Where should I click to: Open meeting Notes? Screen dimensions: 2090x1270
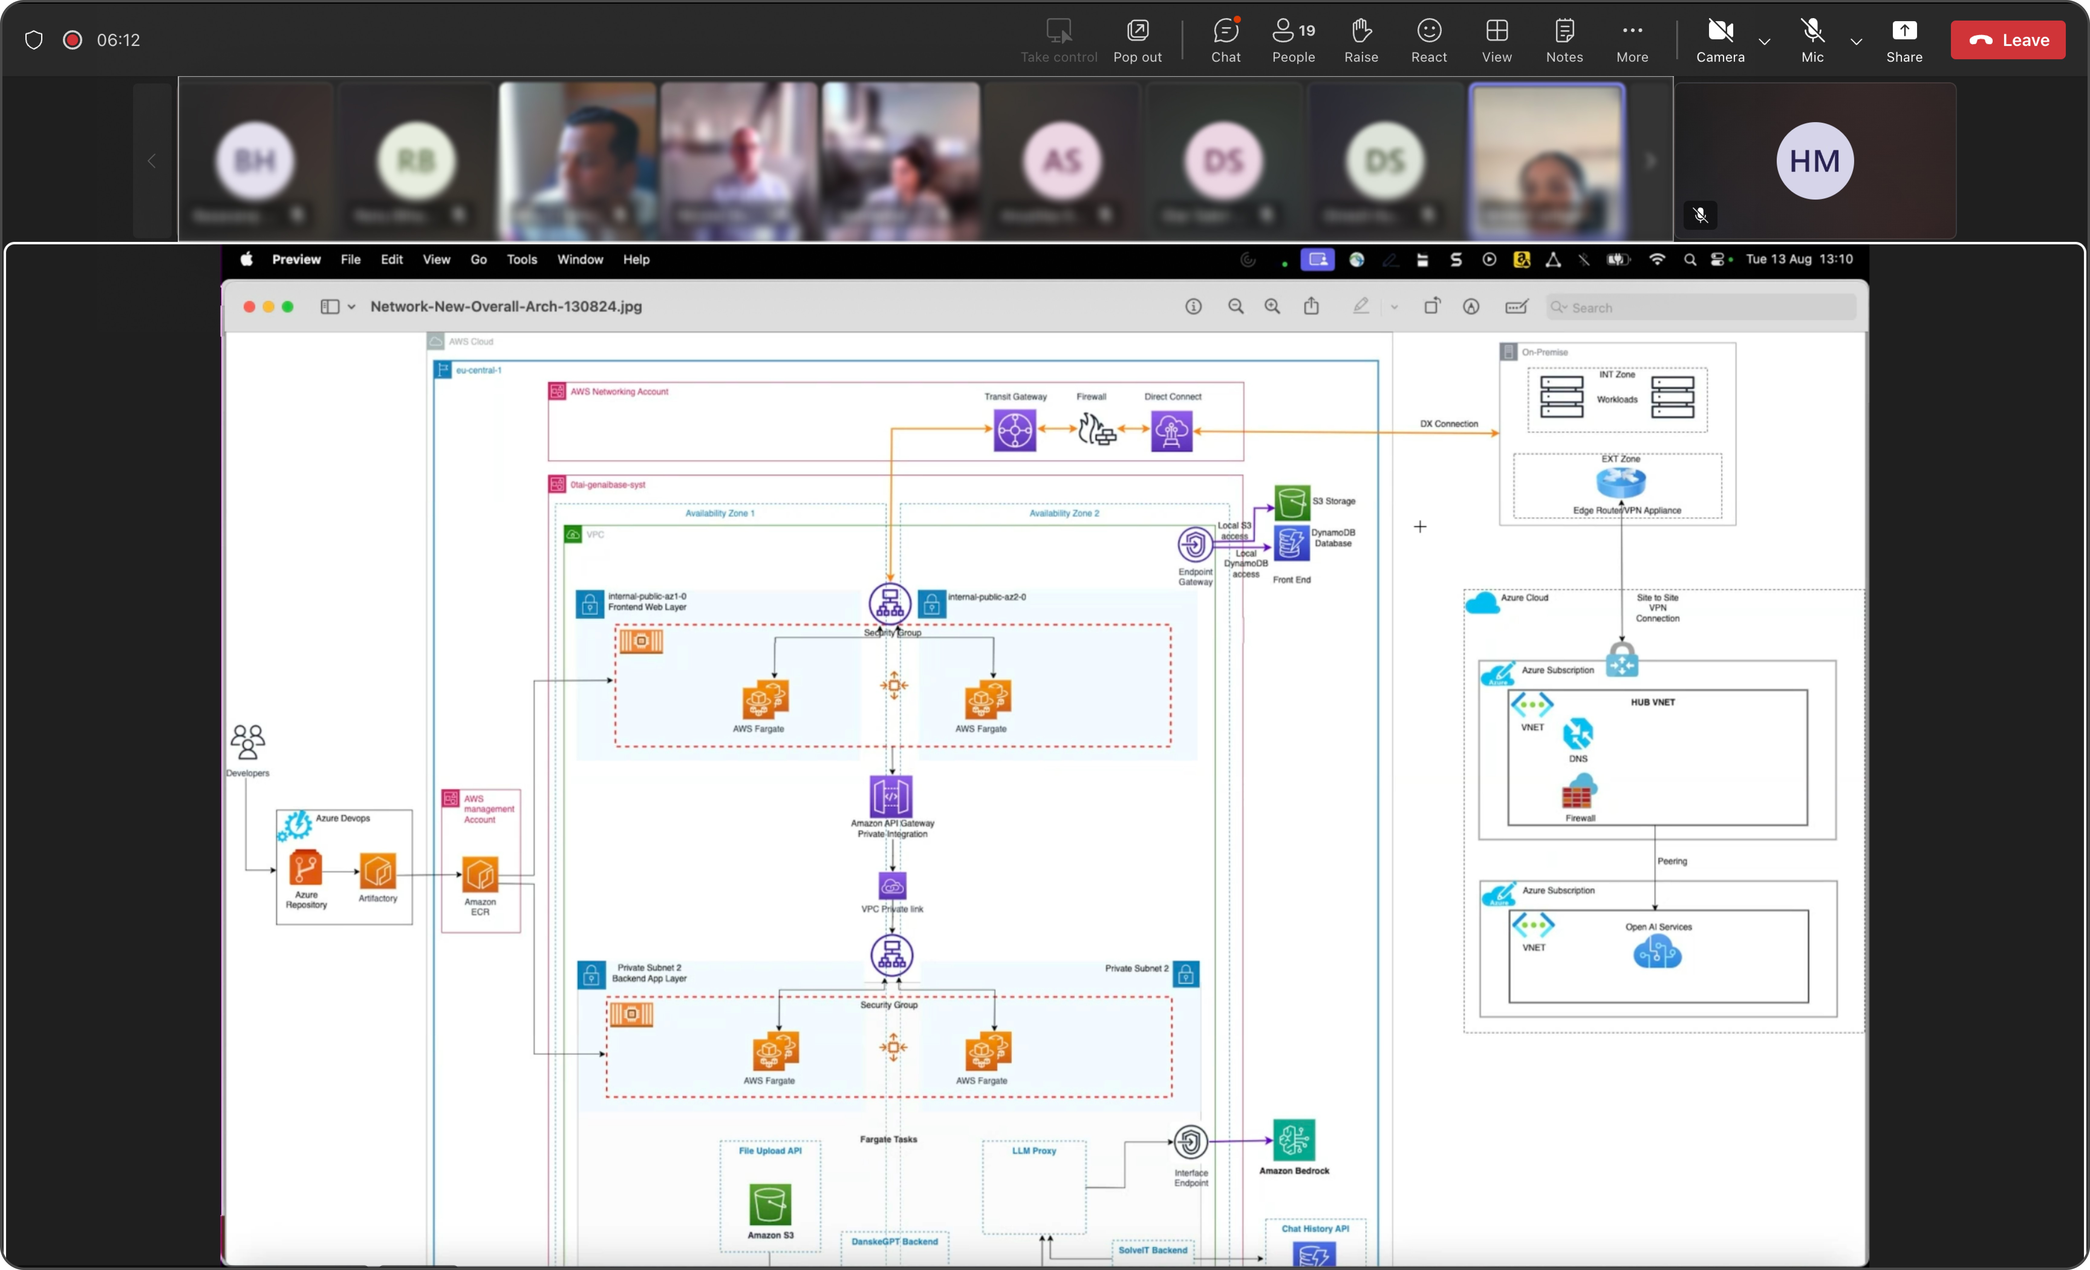point(1564,40)
